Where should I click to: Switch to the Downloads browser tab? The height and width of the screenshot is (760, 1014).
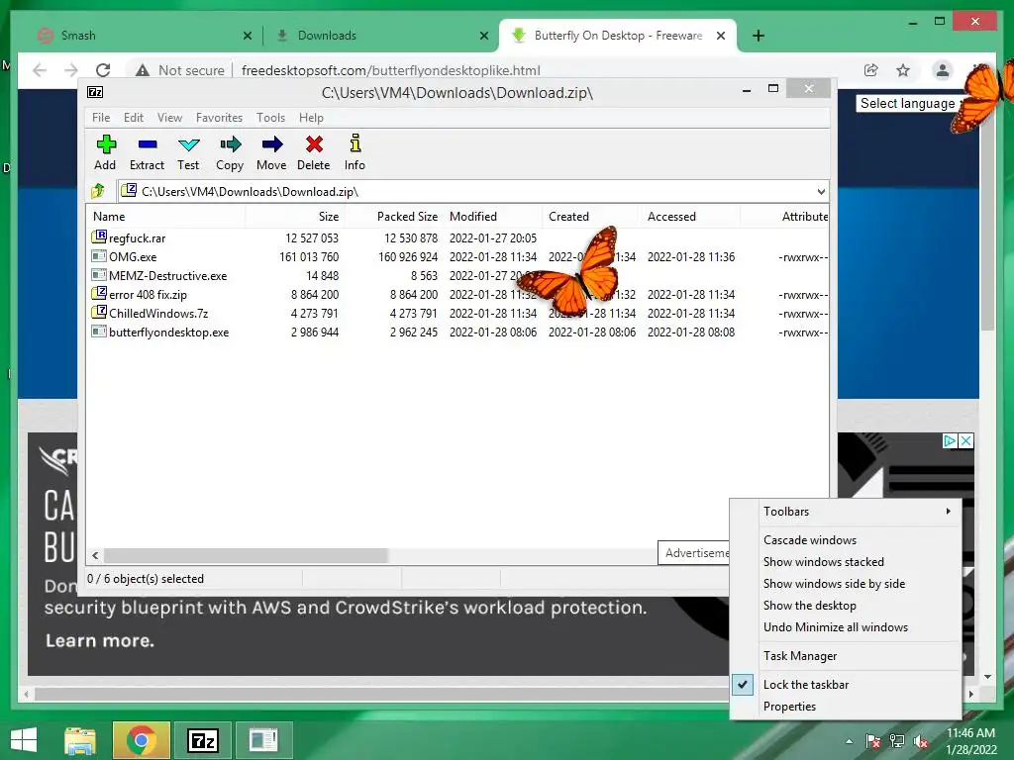pyautogui.click(x=381, y=36)
